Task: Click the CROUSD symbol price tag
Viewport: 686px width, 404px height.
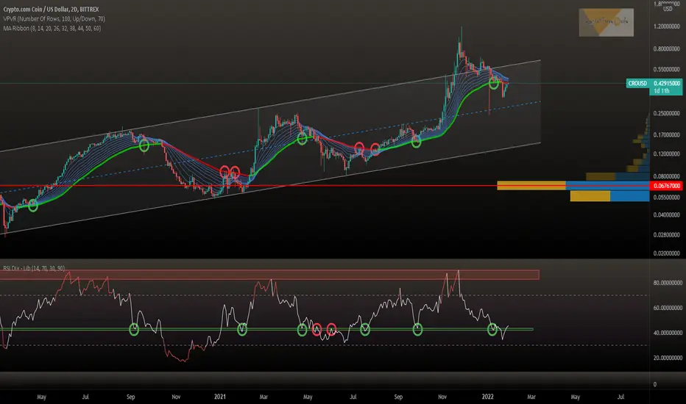Action: (x=637, y=84)
